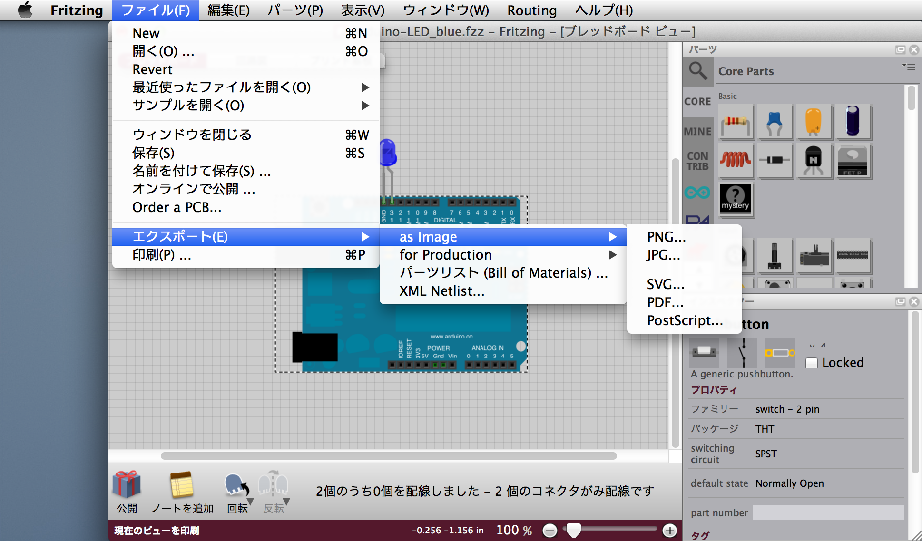
Task: Select the mystery part icon
Action: 736,200
